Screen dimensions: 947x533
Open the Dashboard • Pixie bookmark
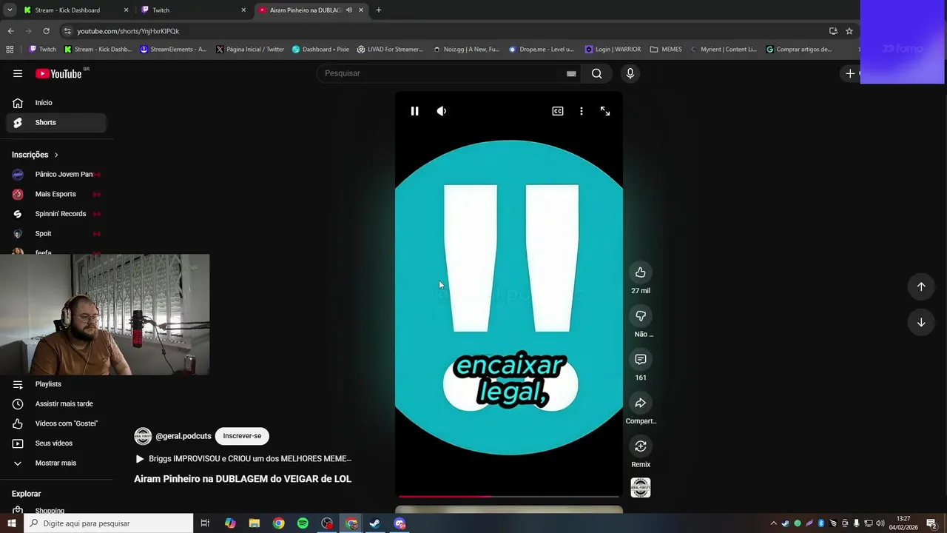[320, 50]
